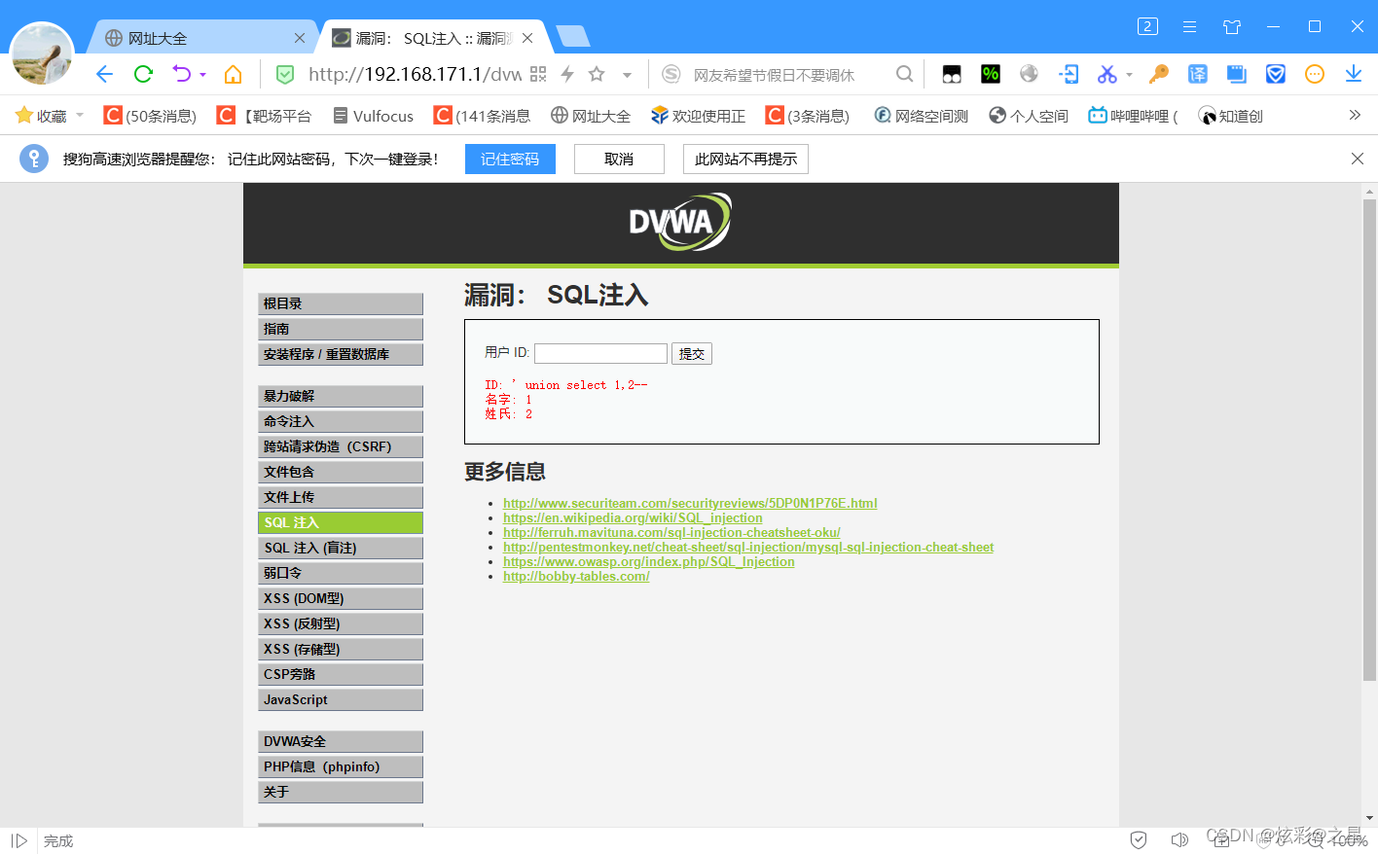The height and width of the screenshot is (854, 1378).
Task: Click the lightning speed mode icon
Action: [567, 74]
